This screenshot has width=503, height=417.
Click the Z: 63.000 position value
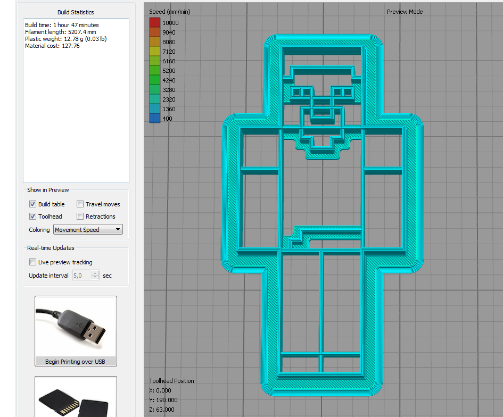(162, 410)
